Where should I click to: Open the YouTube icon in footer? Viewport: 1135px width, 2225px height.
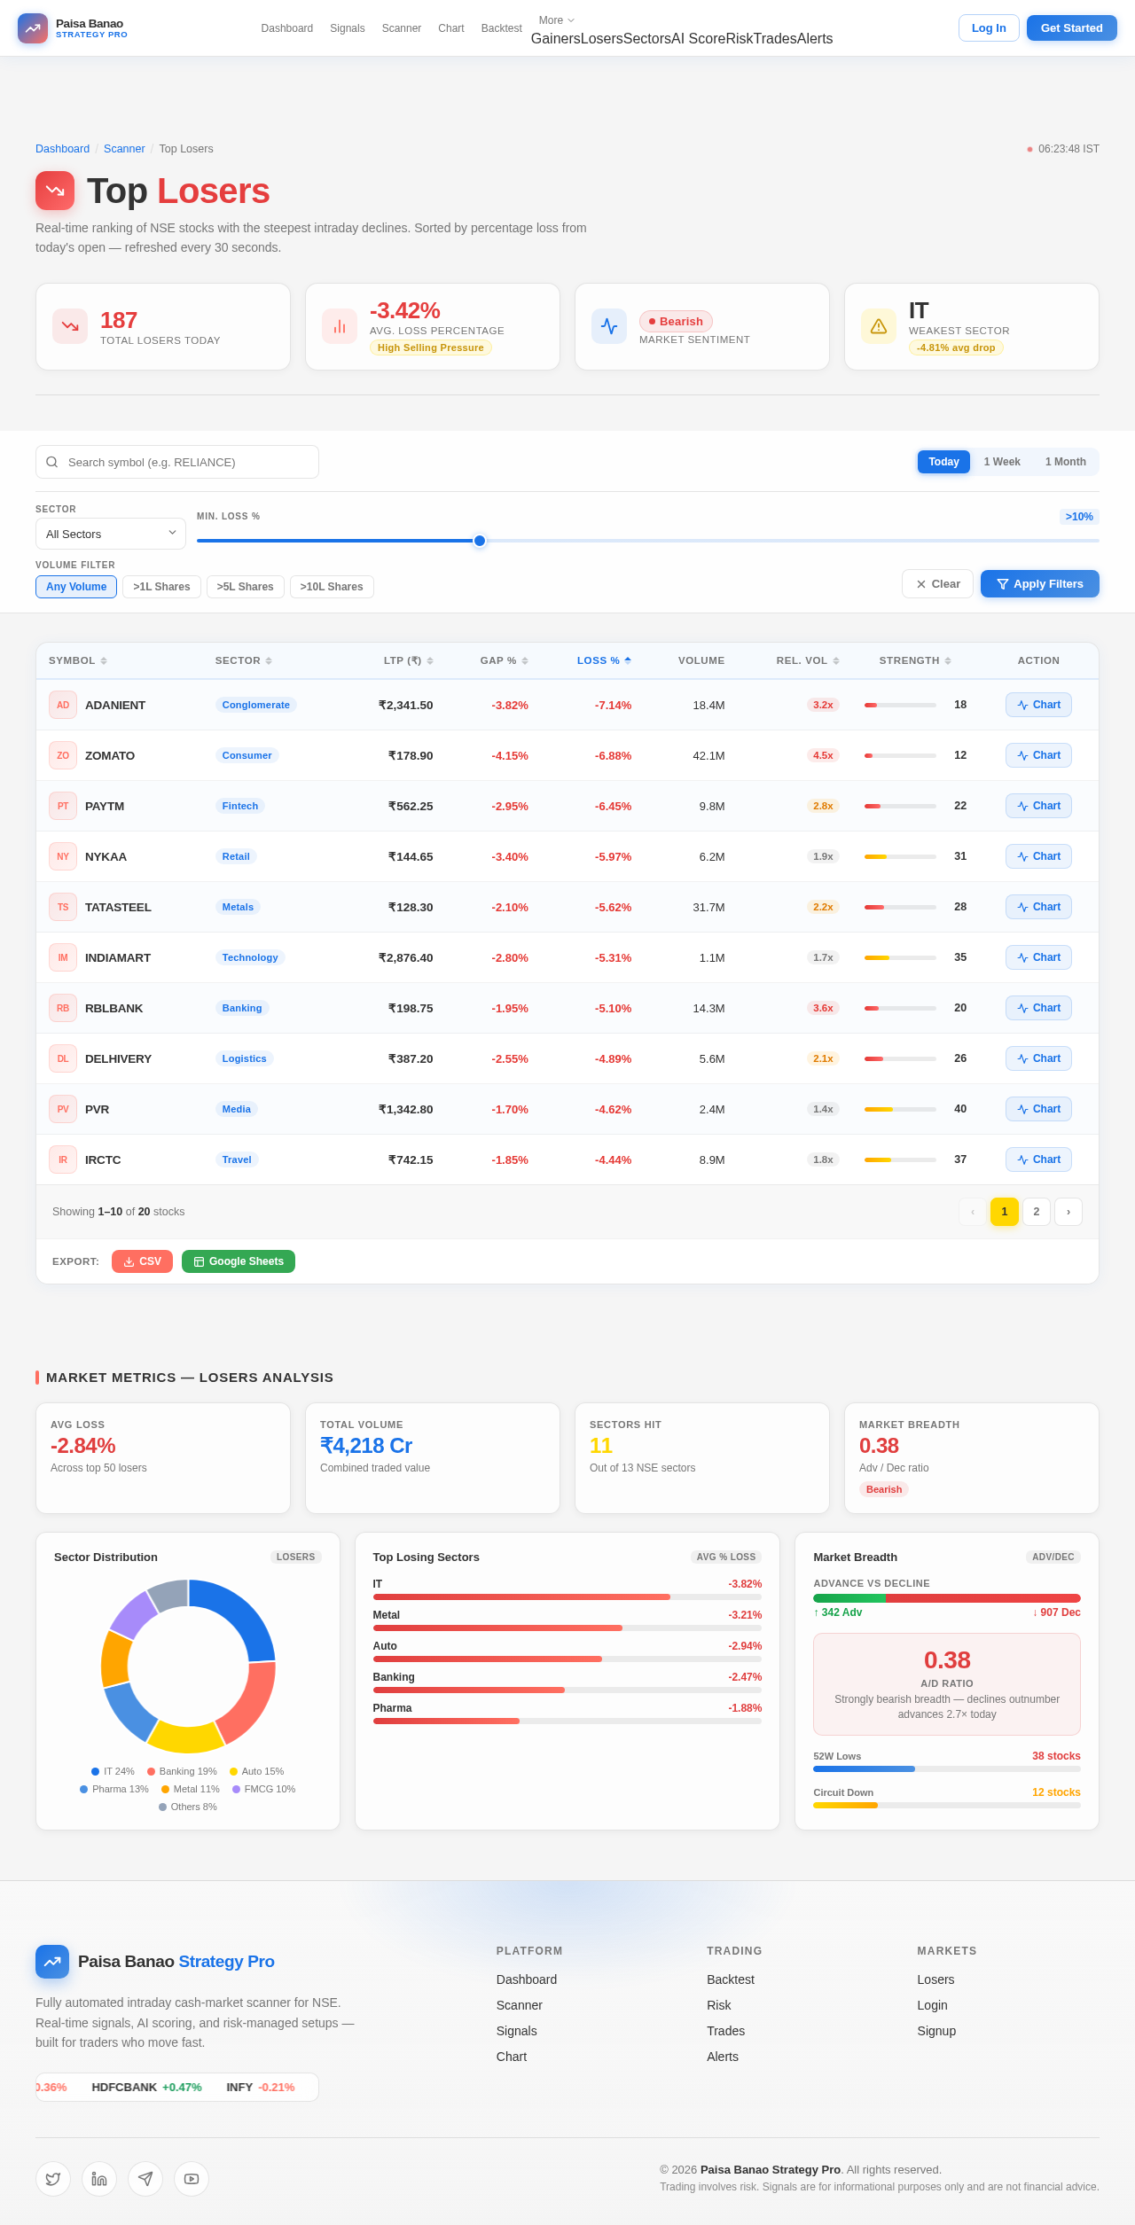[x=192, y=2179]
